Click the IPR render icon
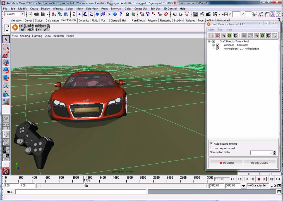Image resolution: width=283 pixels, height=201 pixels. click(208, 14)
